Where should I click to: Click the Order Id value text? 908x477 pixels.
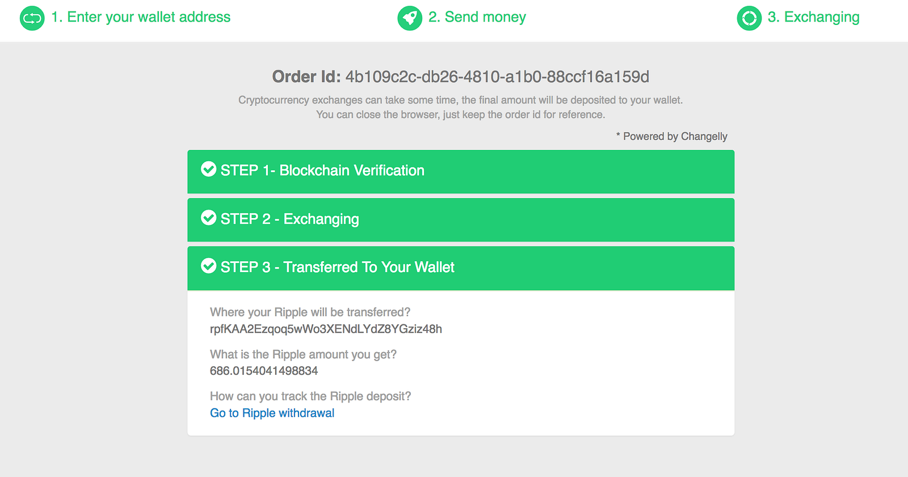coord(497,77)
